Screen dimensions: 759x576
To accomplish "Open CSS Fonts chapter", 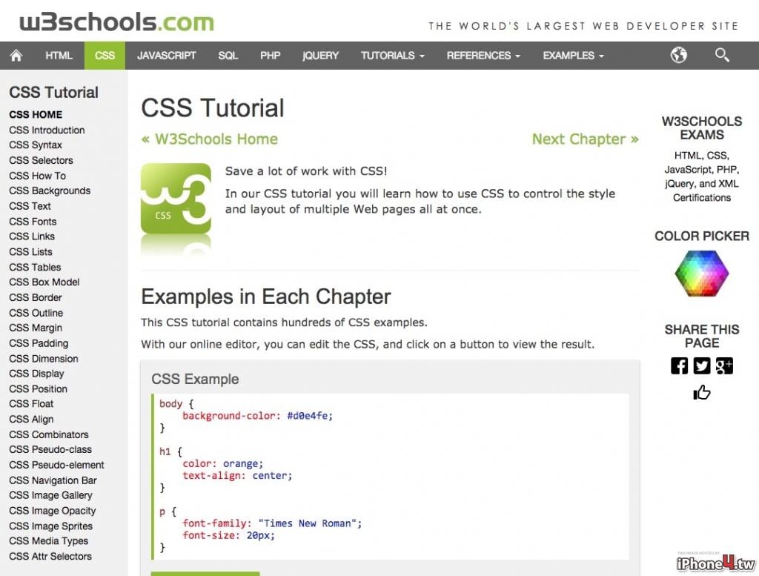I will pos(33,222).
